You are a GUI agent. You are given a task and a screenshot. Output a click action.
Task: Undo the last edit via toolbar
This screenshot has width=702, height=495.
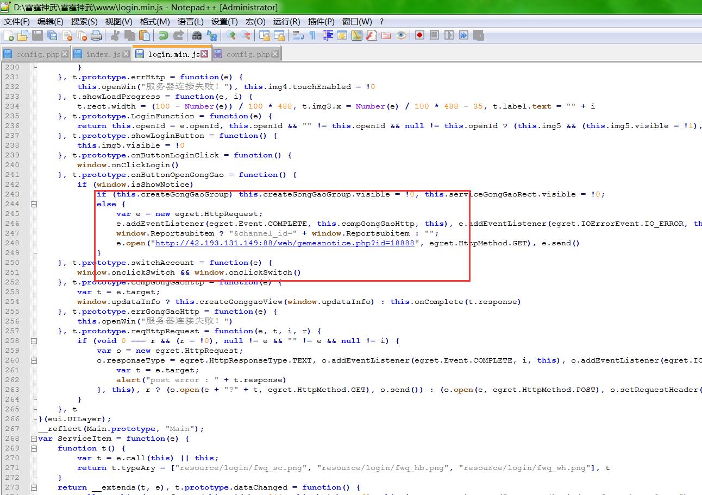click(x=162, y=36)
